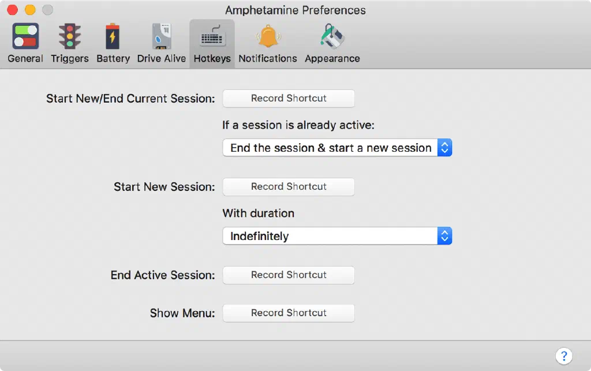This screenshot has width=591, height=371.
Task: Select the Triggers traffic light icon
Action: pyautogui.click(x=70, y=36)
